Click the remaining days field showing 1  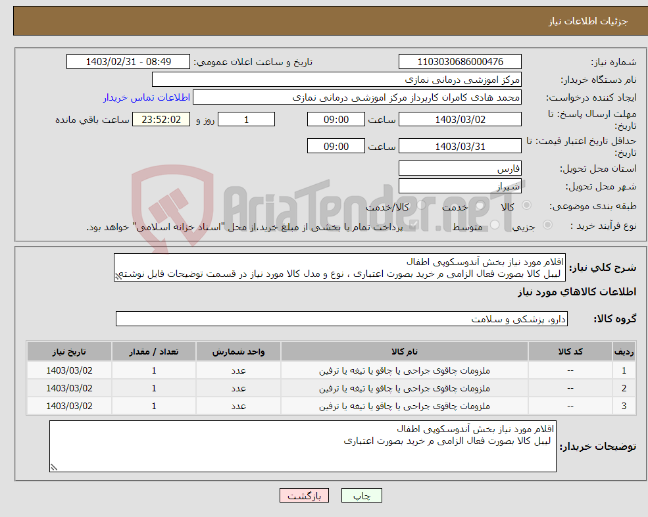point(246,120)
